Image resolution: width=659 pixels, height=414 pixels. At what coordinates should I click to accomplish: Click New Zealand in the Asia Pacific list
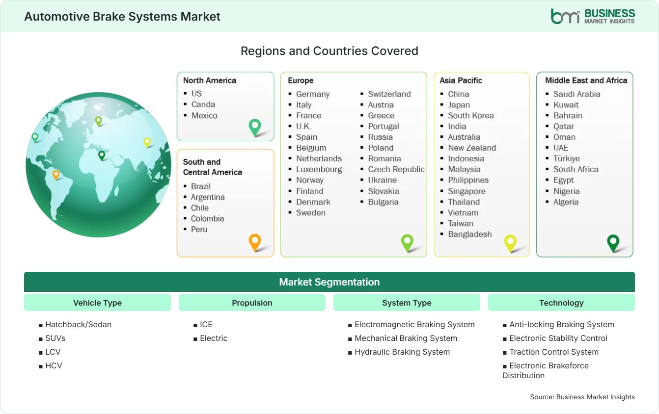[472, 148]
